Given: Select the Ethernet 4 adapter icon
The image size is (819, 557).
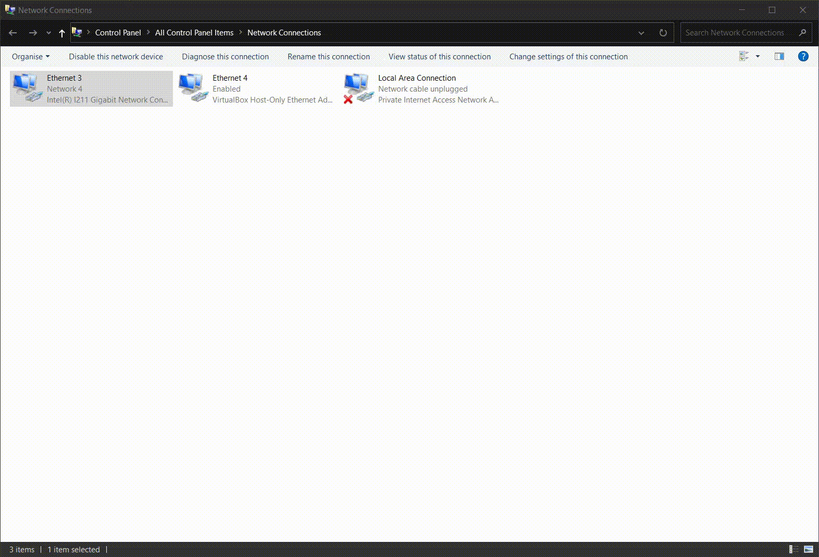Looking at the screenshot, I should click(x=193, y=88).
